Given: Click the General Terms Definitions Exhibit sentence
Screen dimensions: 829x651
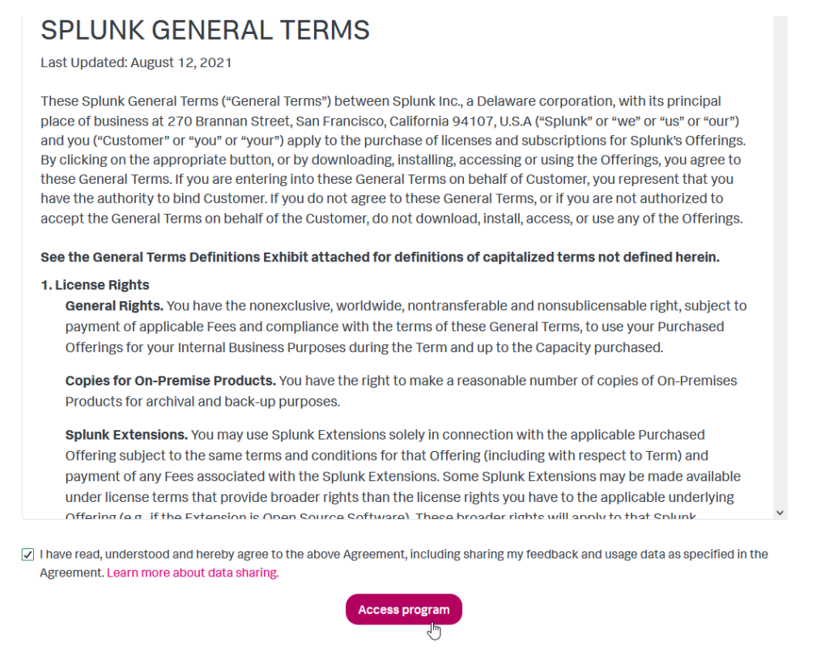Looking at the screenshot, I should pyautogui.click(x=380, y=257).
